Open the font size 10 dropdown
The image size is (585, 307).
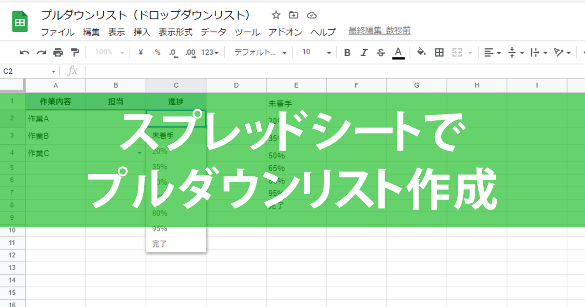coord(316,52)
